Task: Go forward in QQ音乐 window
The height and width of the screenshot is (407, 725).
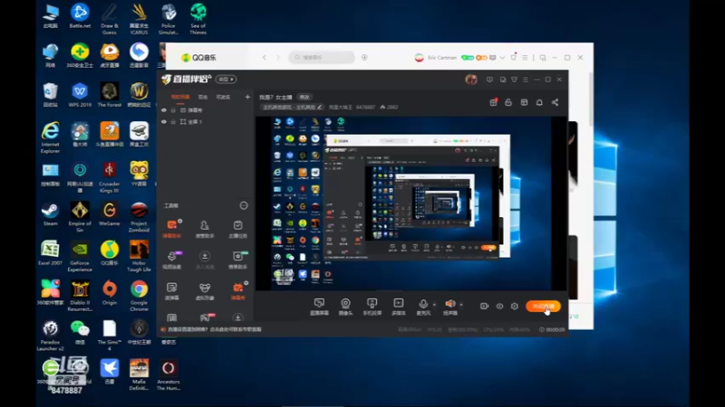Action: 278,57
